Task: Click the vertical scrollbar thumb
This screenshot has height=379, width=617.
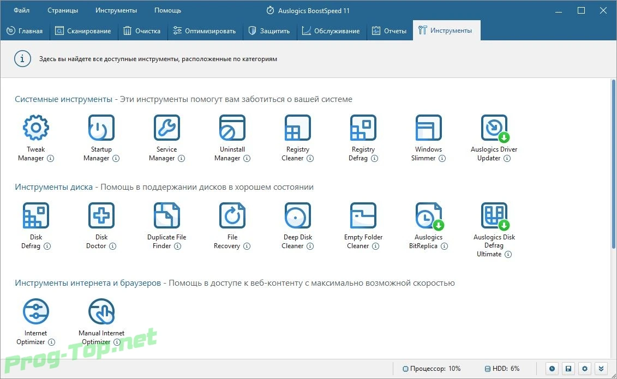Action: point(614,164)
